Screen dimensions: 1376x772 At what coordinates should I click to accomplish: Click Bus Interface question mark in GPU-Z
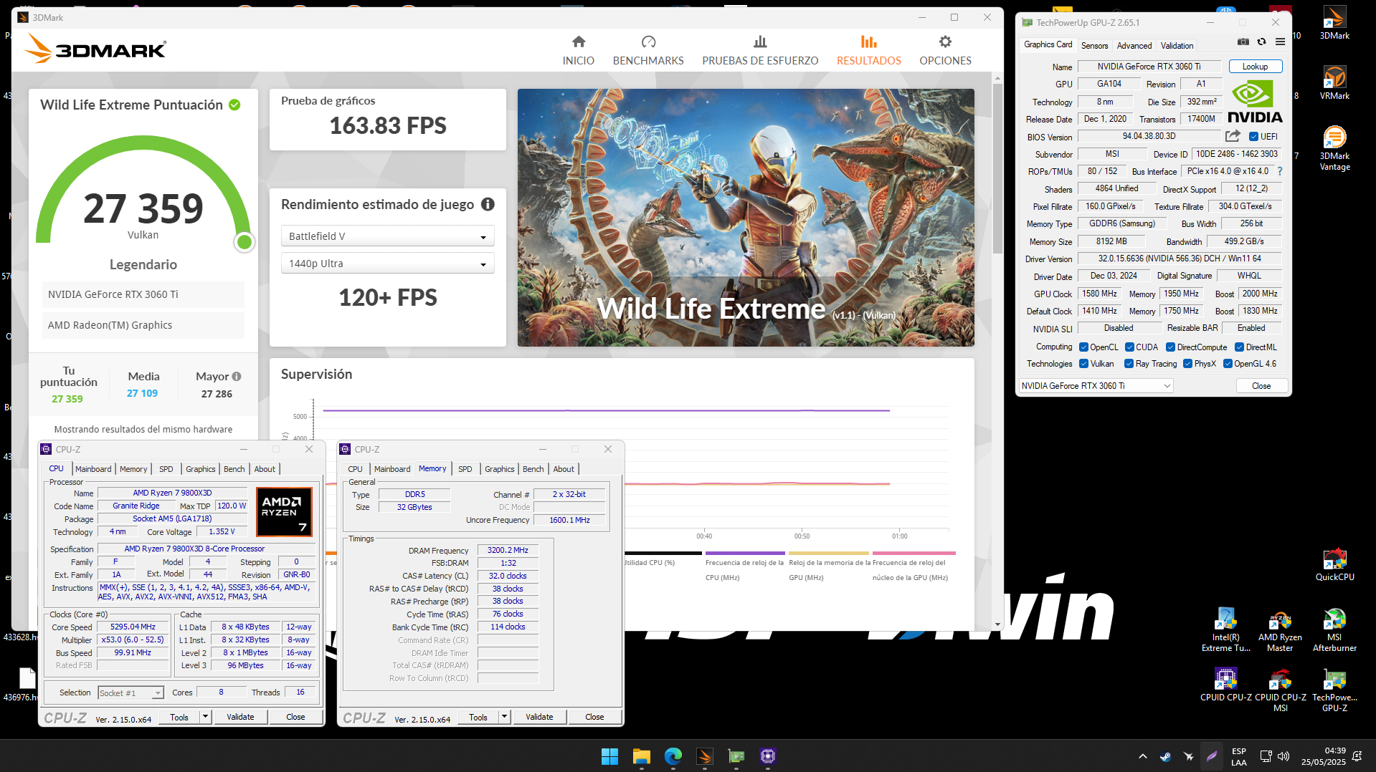tap(1280, 171)
